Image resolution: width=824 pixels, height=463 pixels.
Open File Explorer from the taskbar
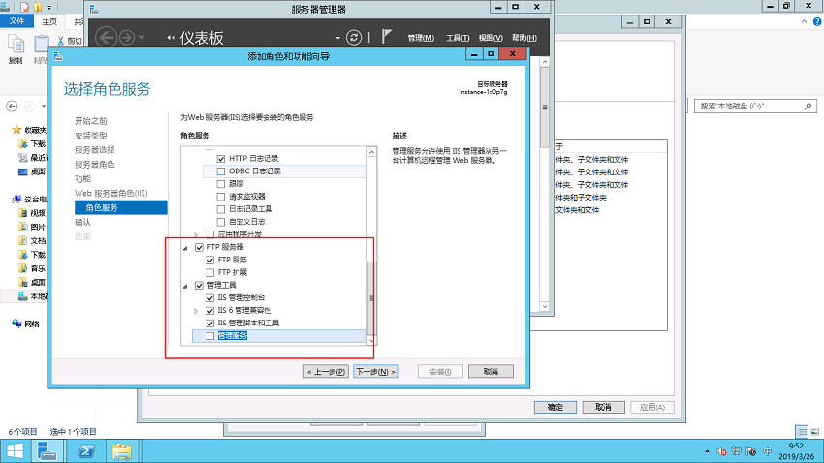pos(122,451)
